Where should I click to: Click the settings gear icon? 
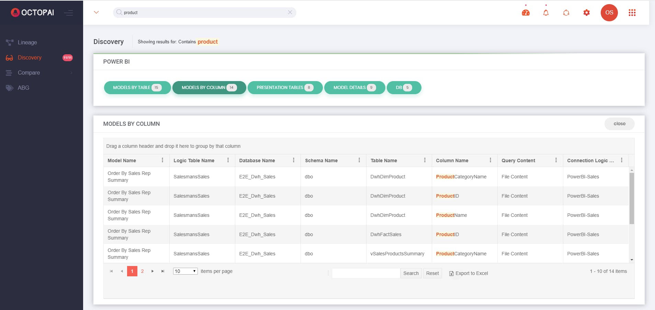pos(586,13)
